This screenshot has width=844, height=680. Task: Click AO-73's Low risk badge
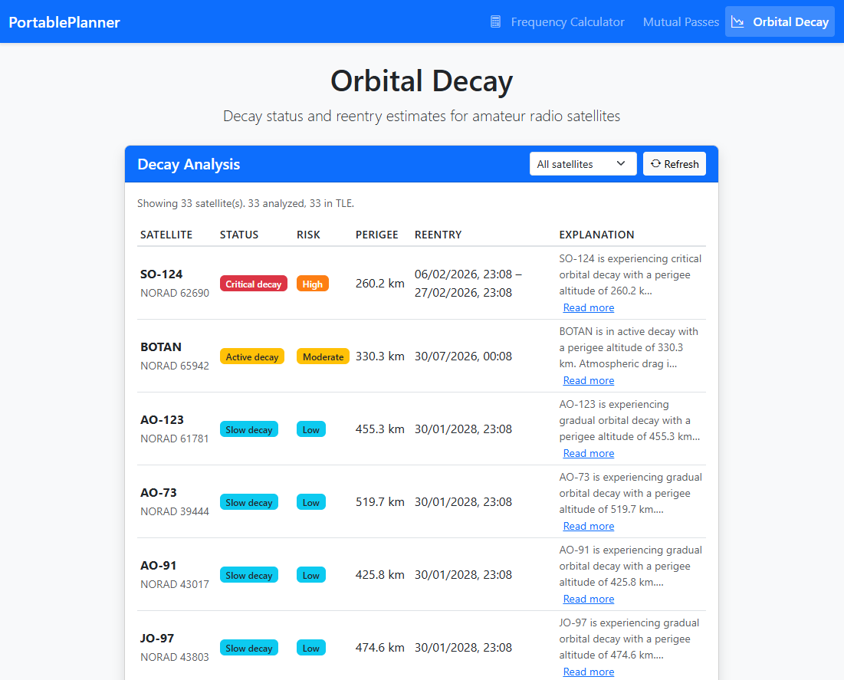(311, 502)
